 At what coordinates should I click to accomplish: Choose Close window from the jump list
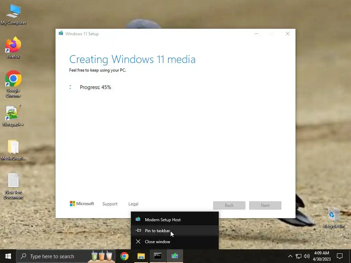[174, 241]
